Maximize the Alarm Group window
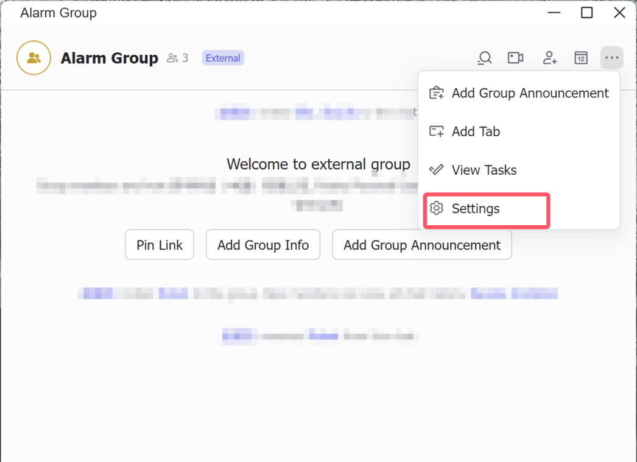The image size is (637, 462). click(586, 13)
